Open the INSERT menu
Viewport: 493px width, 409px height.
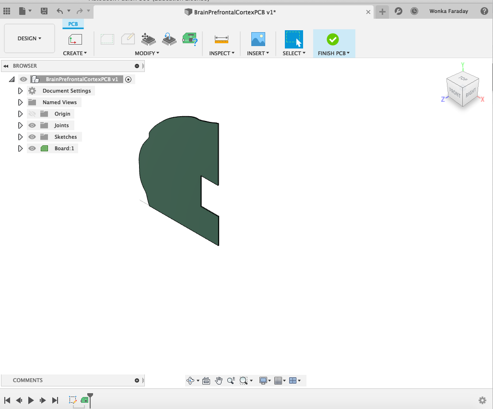coord(258,53)
